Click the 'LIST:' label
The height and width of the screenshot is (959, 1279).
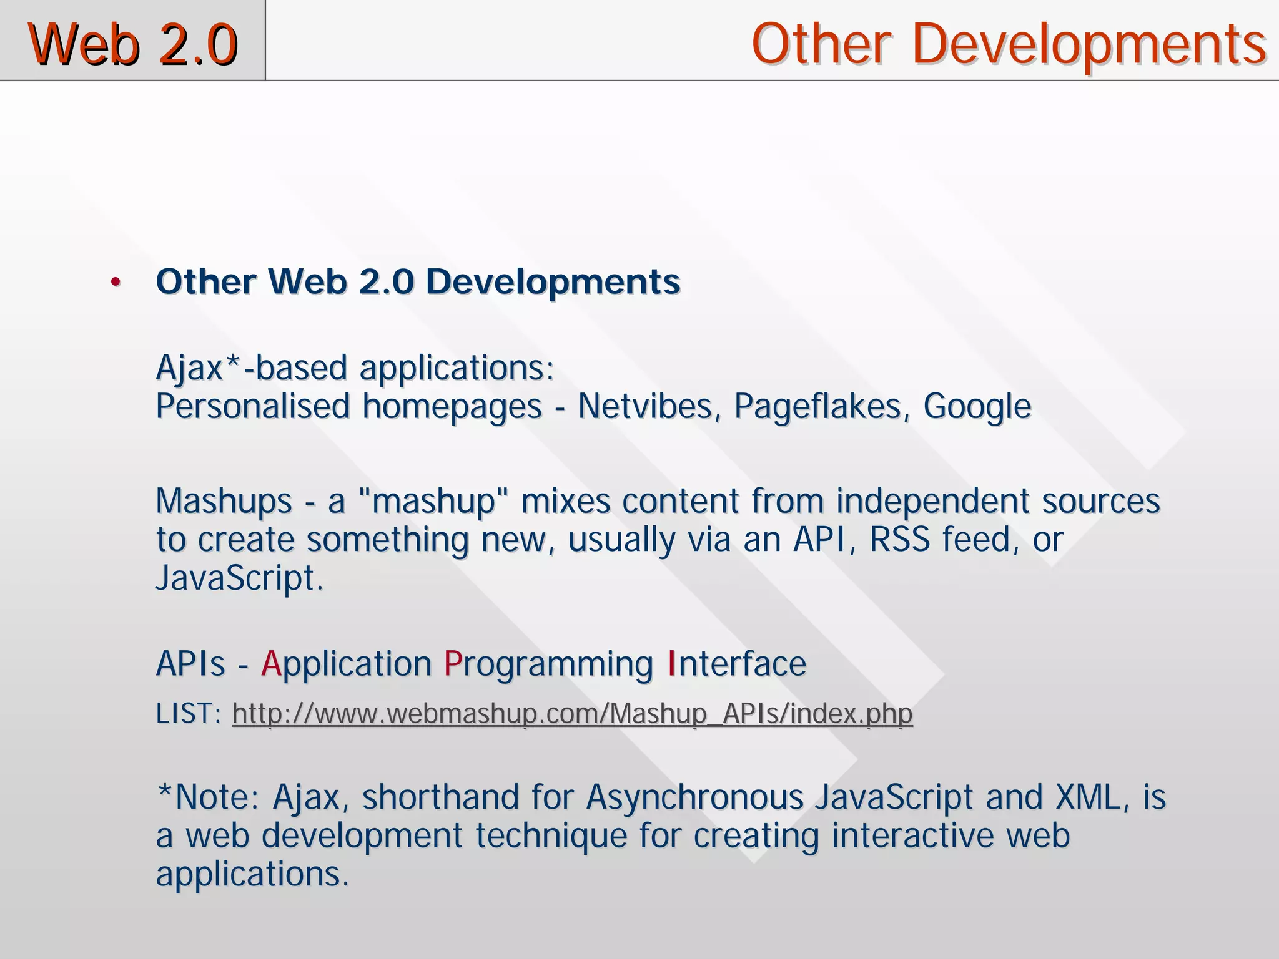(x=188, y=713)
